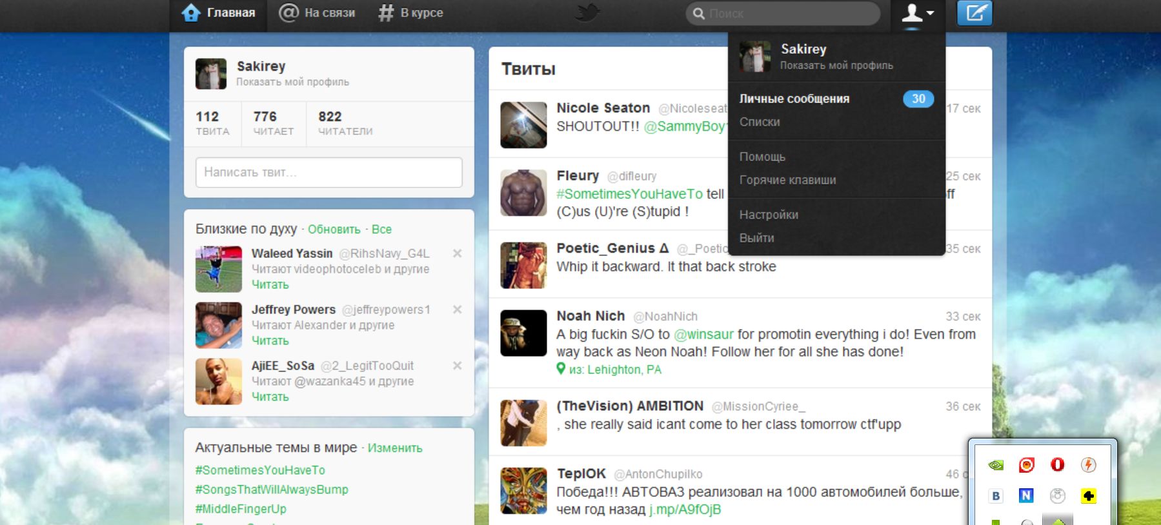
Task: View the 776 читает following count
Action: tap(273, 123)
